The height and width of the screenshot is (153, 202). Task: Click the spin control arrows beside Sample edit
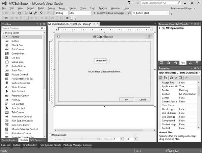click(x=108, y=61)
